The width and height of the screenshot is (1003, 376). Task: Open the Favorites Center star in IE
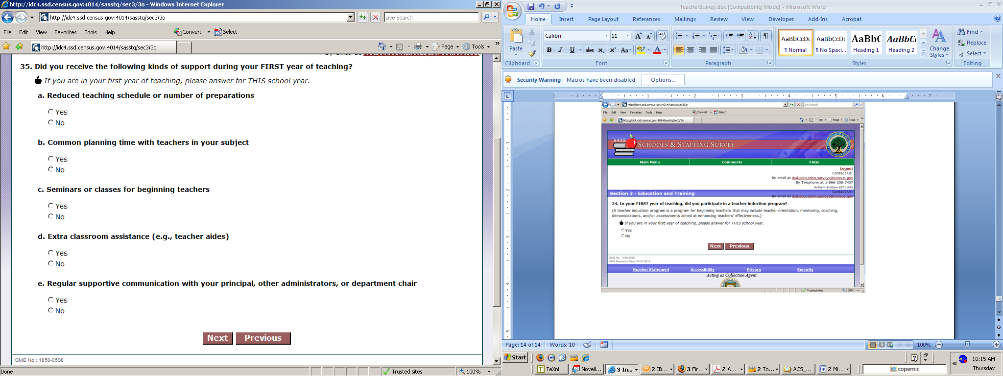pyautogui.click(x=6, y=47)
